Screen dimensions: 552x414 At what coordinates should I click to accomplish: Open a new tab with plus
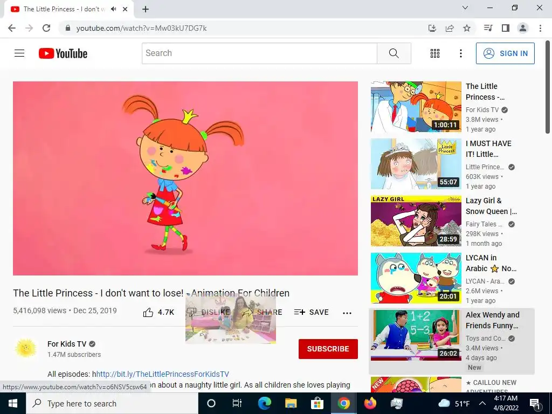(x=146, y=9)
